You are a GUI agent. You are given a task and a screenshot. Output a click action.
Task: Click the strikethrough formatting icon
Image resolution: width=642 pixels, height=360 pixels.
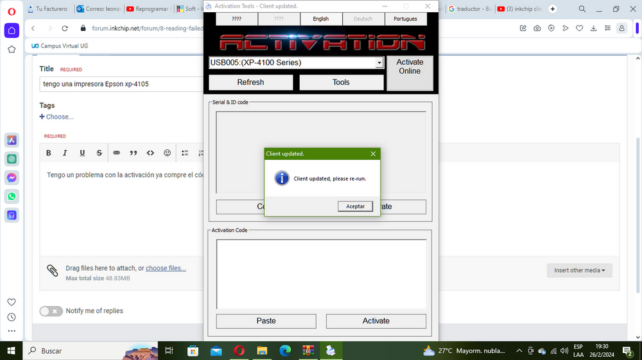pyautogui.click(x=99, y=153)
